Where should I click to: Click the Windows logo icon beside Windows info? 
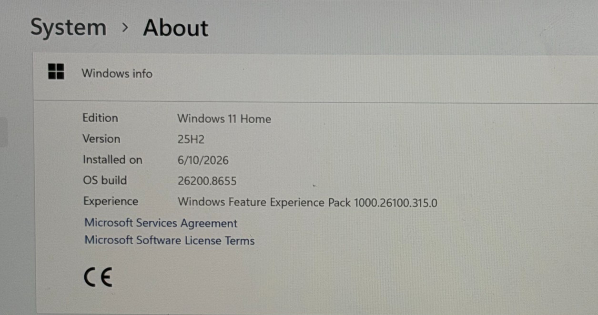click(56, 72)
